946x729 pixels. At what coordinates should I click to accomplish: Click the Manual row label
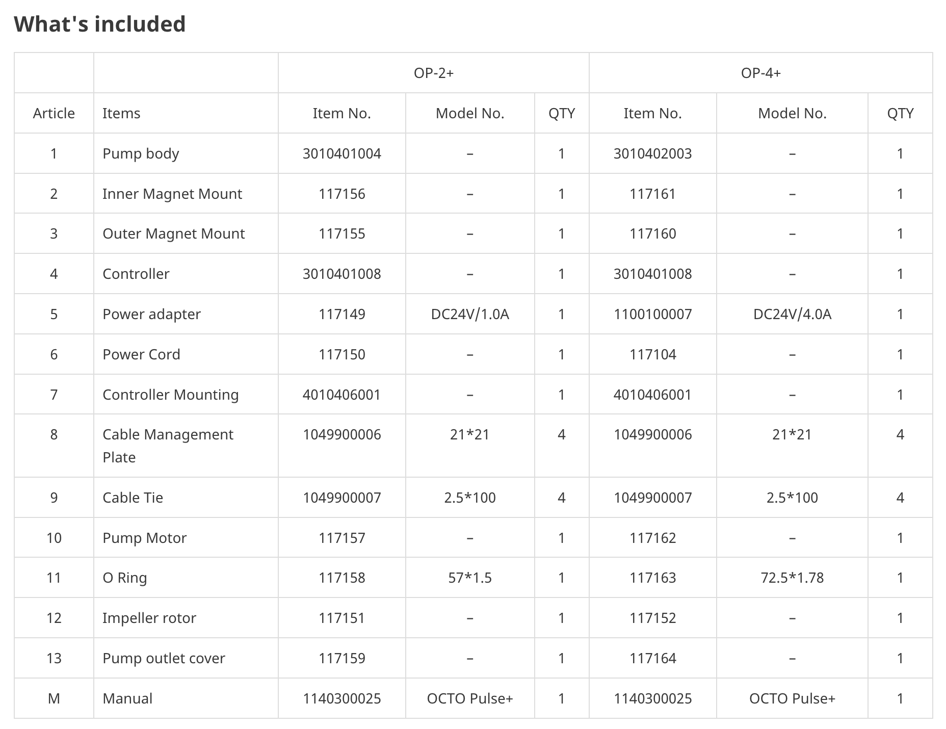(x=127, y=698)
